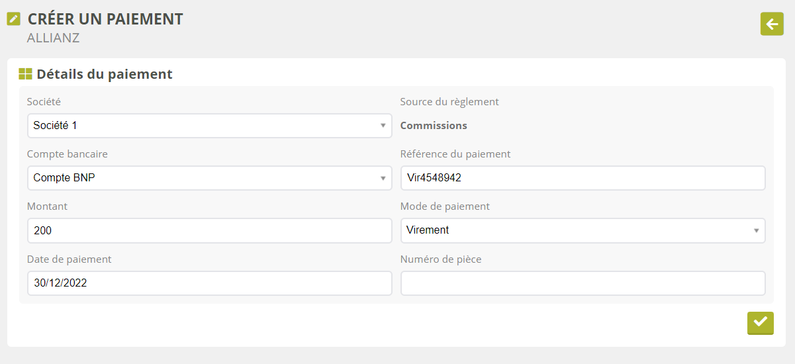795x364 pixels.
Task: Click the Compte bancaire label
Action: (x=67, y=154)
